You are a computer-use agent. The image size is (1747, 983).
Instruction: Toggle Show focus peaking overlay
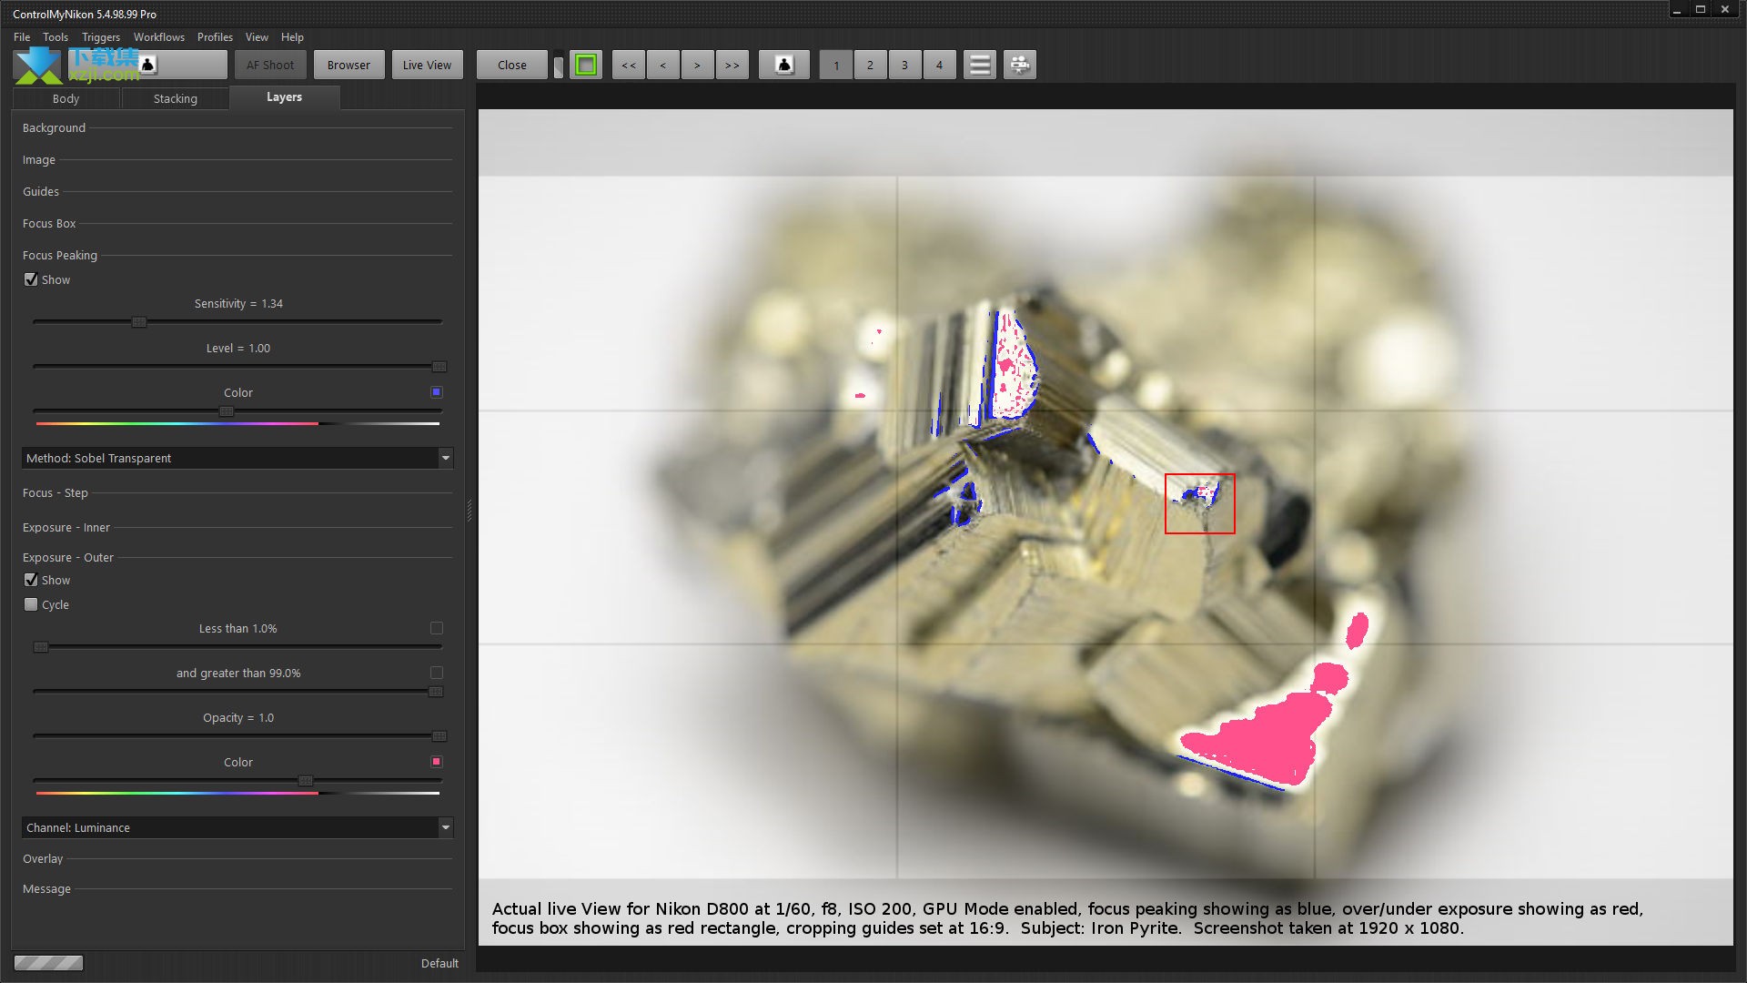pos(31,279)
